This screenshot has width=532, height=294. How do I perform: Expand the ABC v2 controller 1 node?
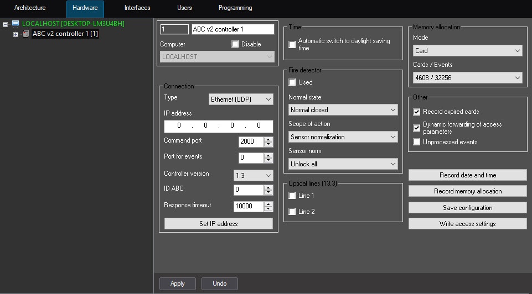pyautogui.click(x=16, y=34)
